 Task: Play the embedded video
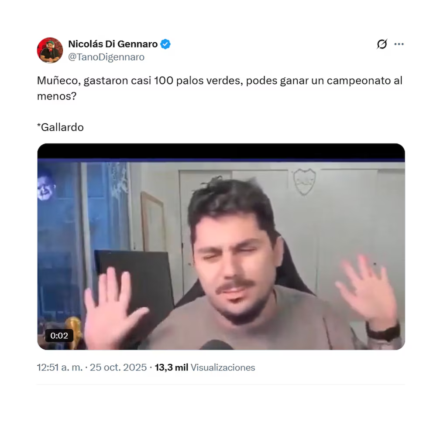pos(221,246)
